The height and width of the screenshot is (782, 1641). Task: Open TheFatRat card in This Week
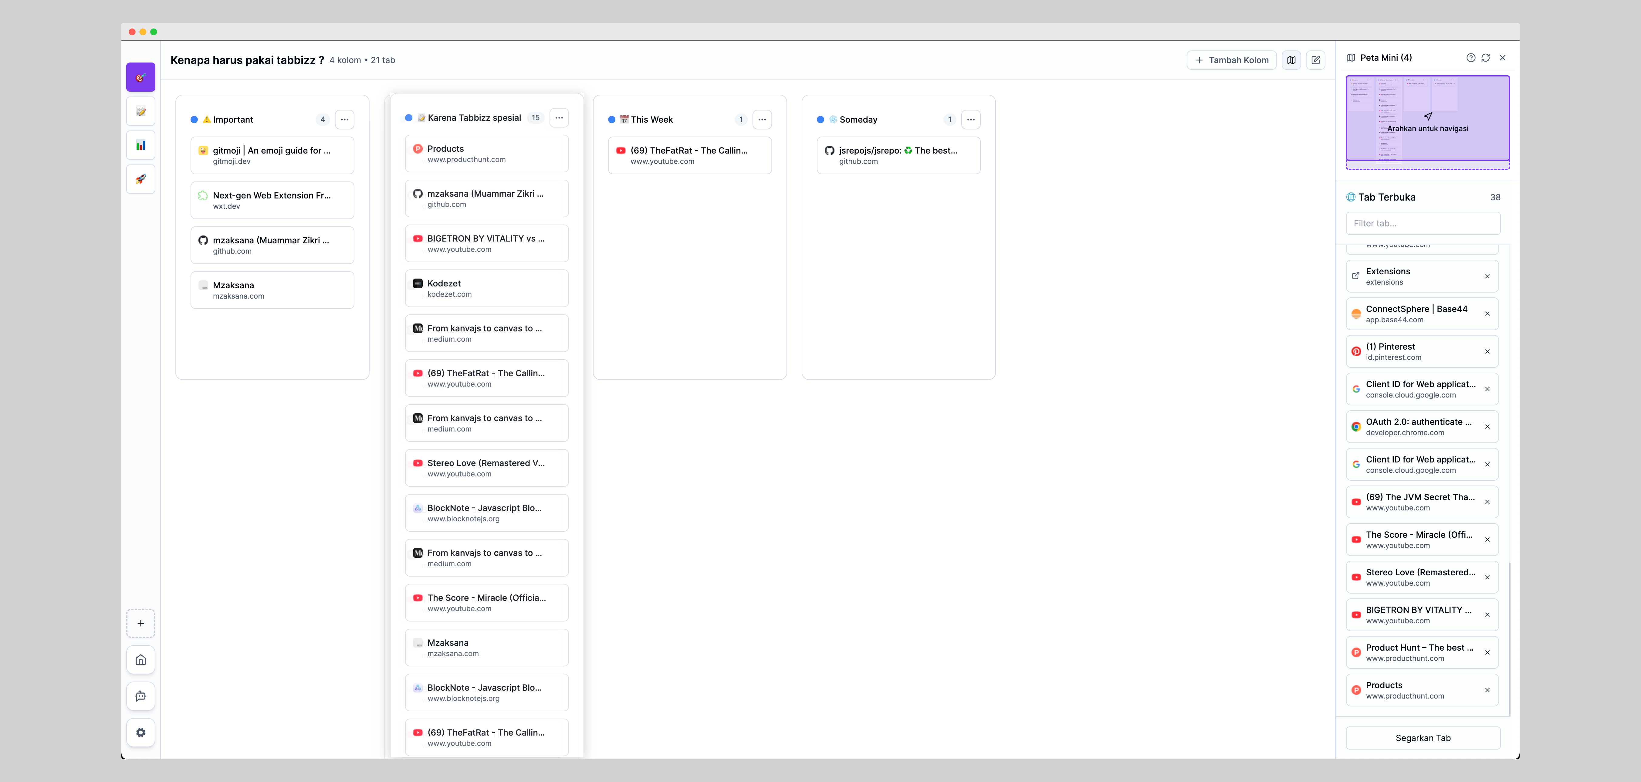tap(690, 155)
